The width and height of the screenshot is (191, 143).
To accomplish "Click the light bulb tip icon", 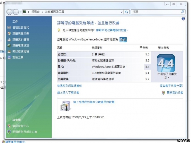I will [59, 30].
